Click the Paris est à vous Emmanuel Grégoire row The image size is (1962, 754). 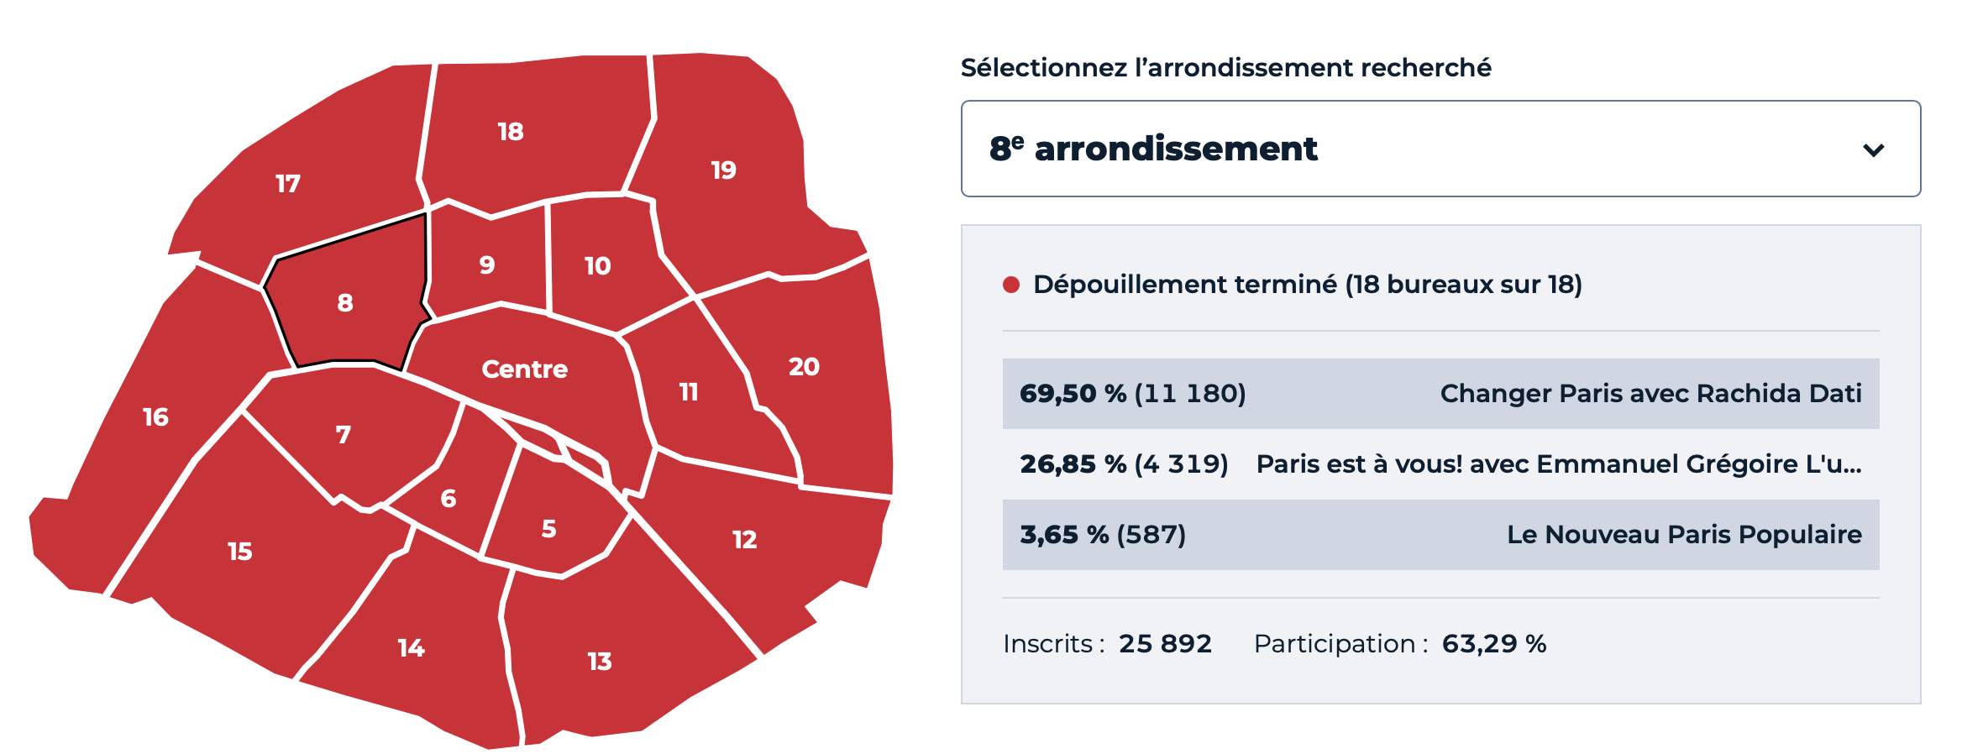tap(1440, 464)
